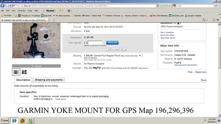Switch to Shipping and payments tab
The width and height of the screenshot is (221, 124).
49,80
